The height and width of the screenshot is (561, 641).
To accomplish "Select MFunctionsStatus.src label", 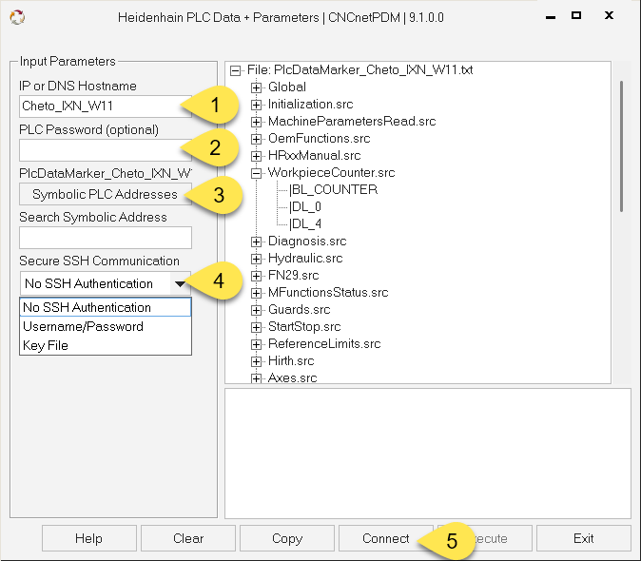I will click(328, 293).
